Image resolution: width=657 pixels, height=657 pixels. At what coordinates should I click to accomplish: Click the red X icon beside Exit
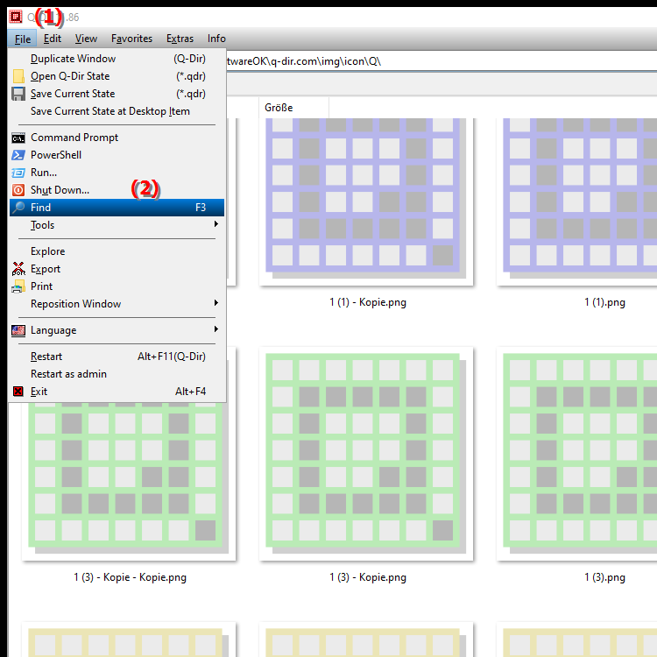[18, 392]
